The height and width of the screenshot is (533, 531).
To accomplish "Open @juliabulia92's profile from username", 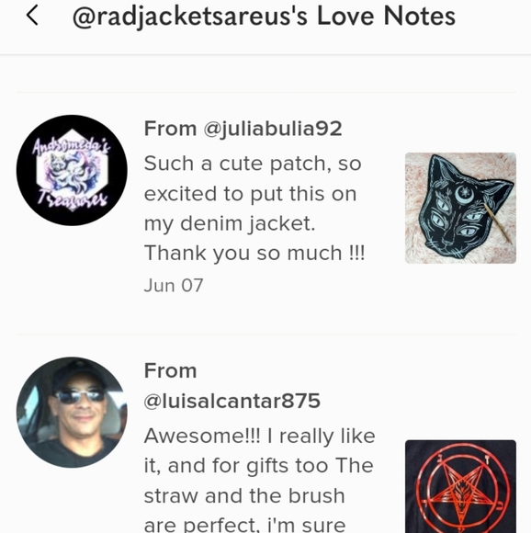I will 273,129.
